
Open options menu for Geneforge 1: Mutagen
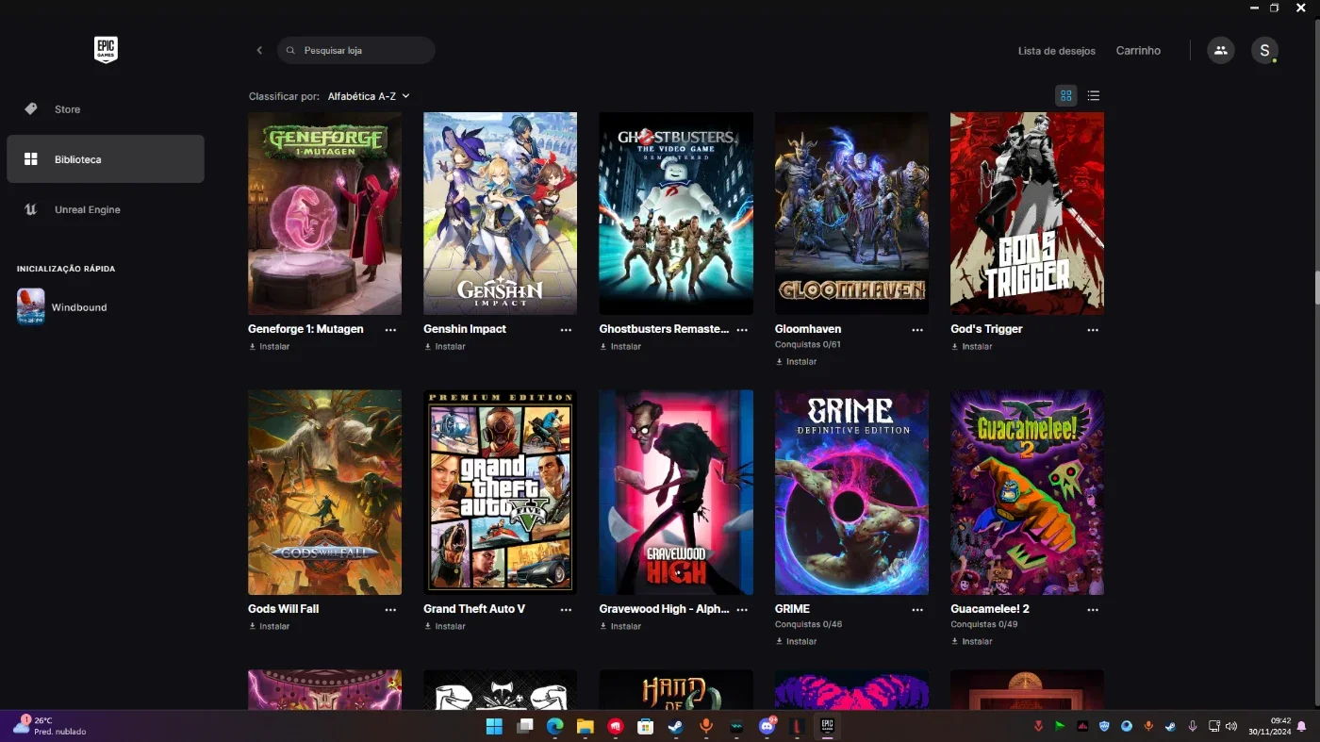tap(390, 330)
